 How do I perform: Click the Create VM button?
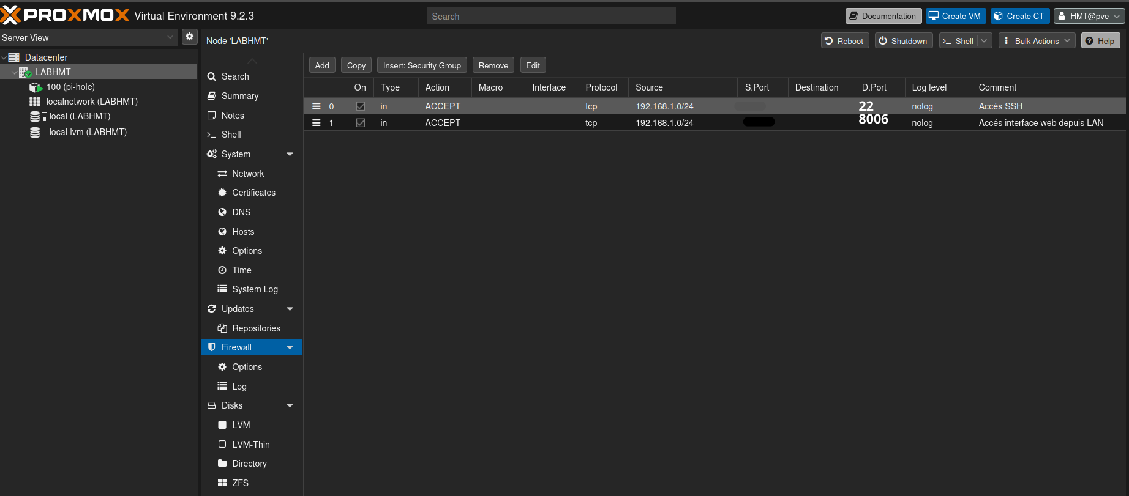tap(955, 16)
